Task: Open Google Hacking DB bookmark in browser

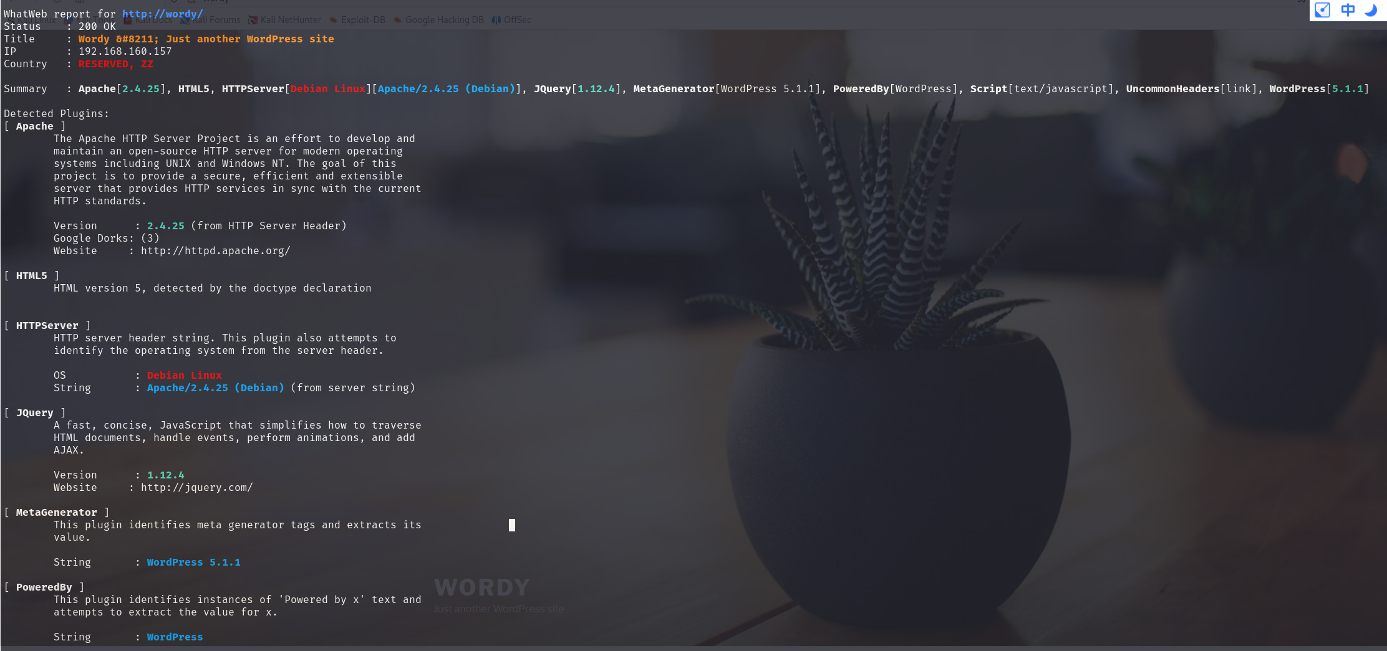Action: (x=438, y=20)
